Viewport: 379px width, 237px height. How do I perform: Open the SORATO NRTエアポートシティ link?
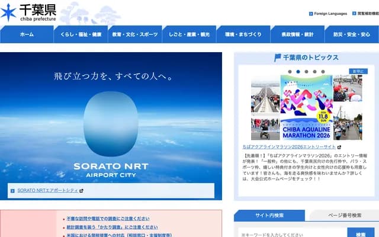[47, 191]
